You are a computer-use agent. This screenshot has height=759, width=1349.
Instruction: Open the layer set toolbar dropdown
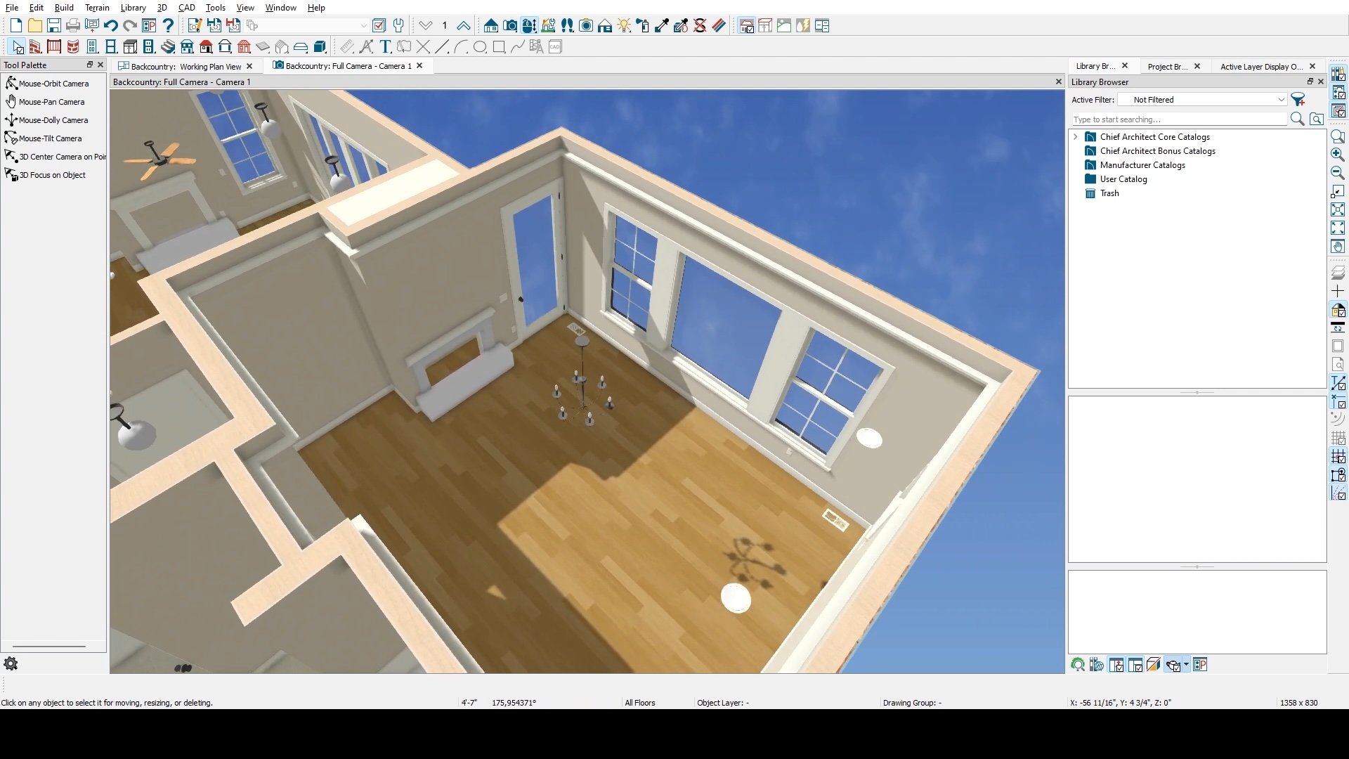(x=363, y=26)
